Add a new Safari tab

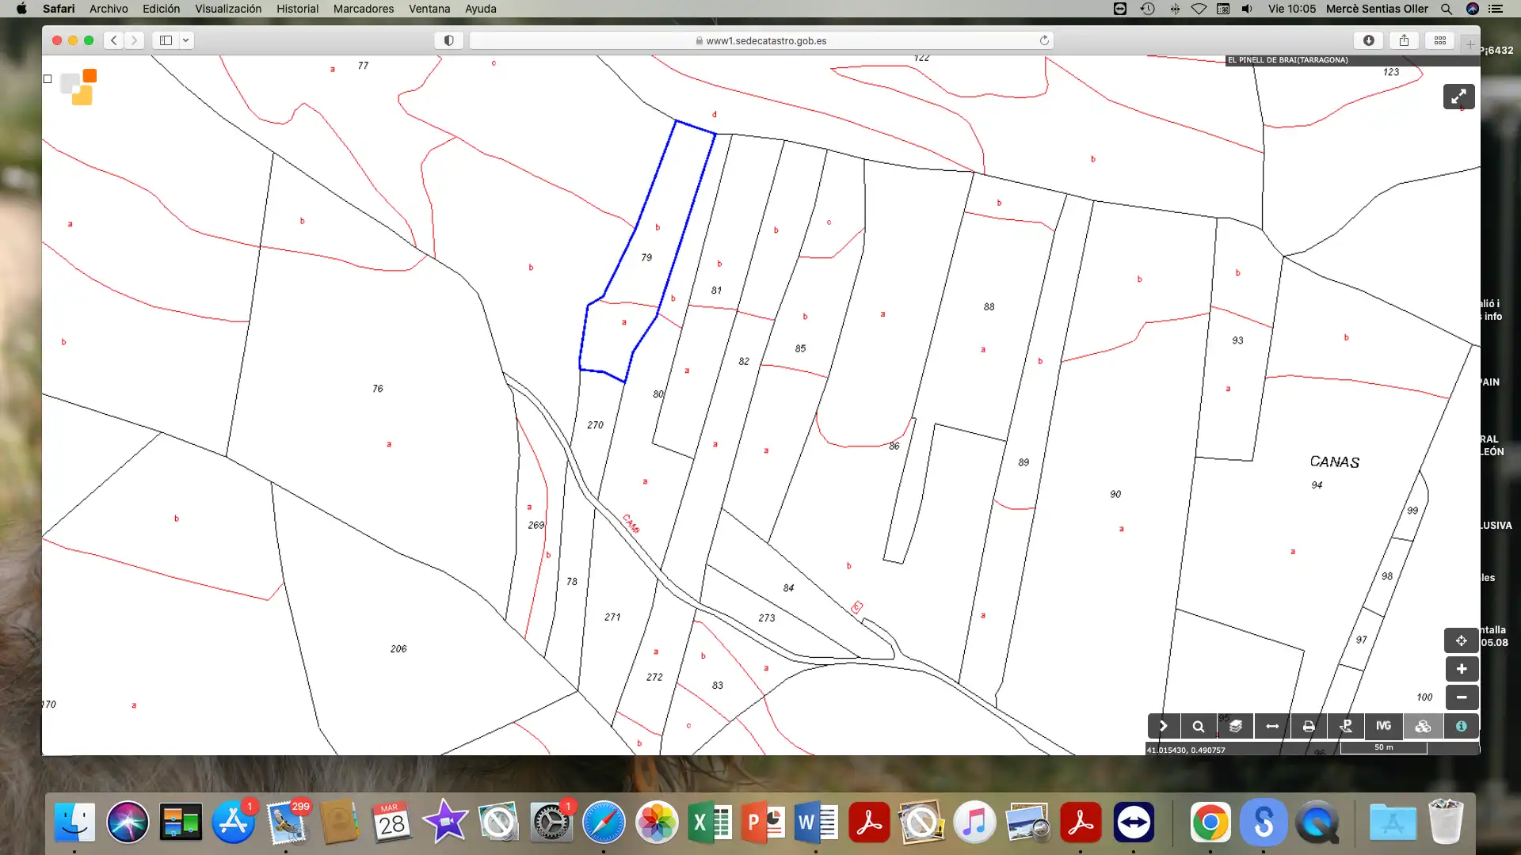1470,44
